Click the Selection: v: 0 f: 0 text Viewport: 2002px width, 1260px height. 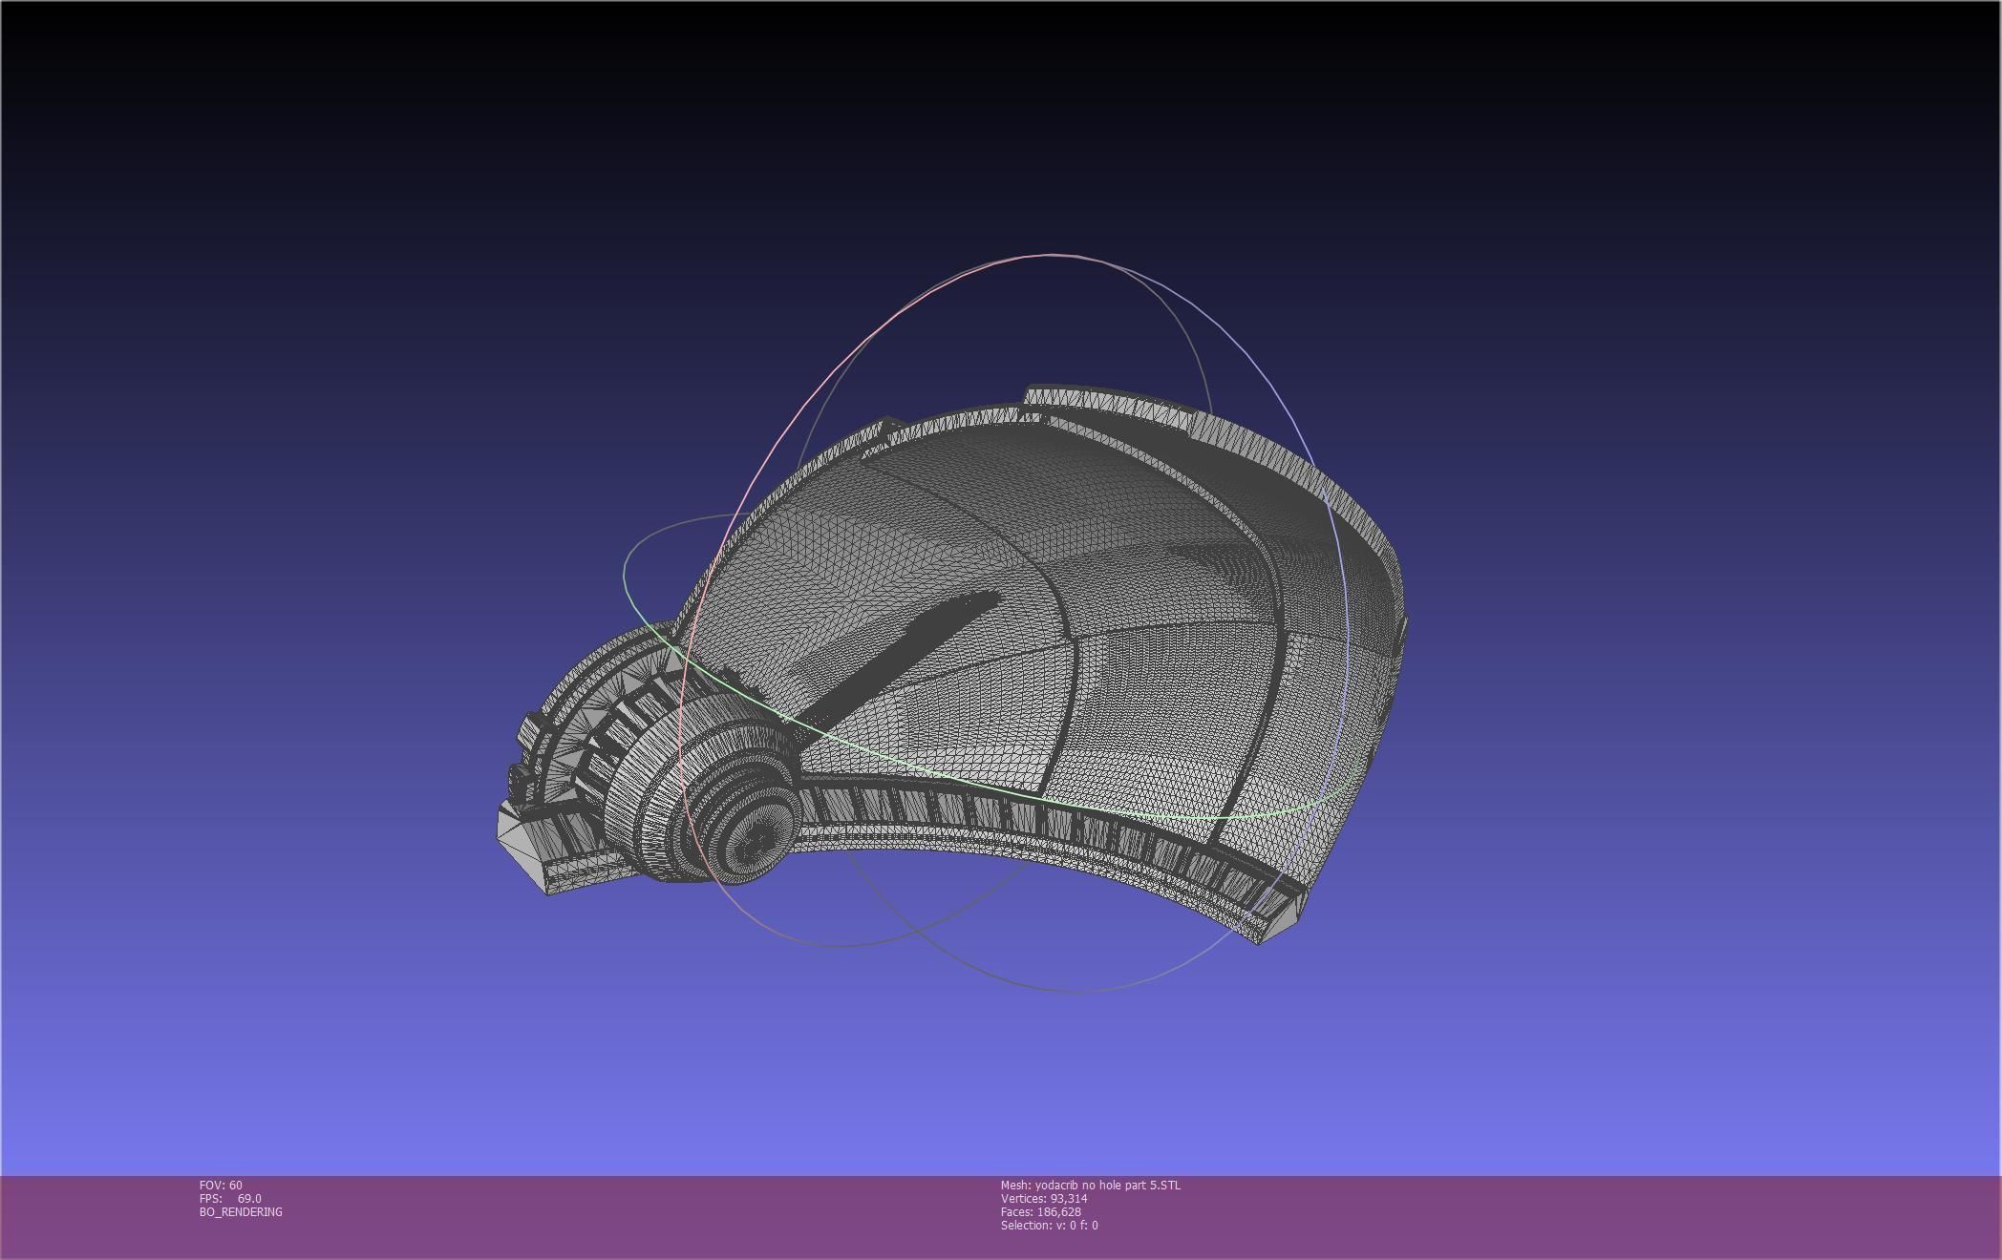[x=1049, y=1225]
